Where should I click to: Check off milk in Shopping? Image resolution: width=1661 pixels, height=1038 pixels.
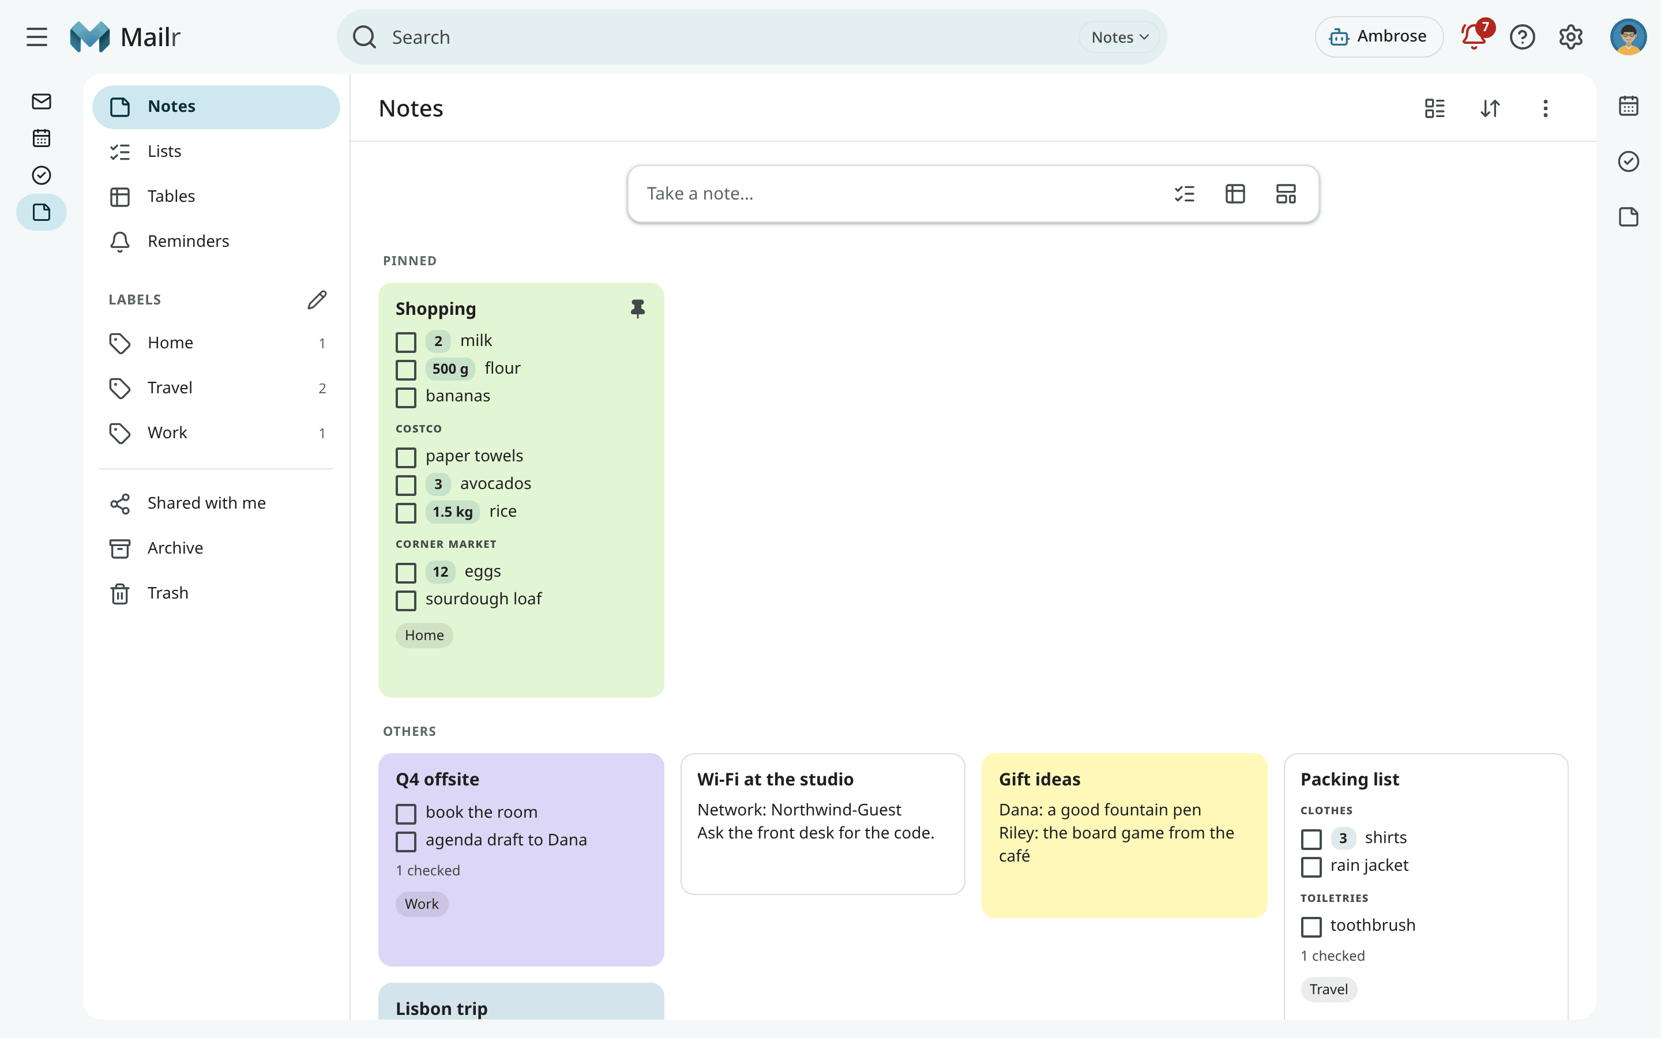click(405, 342)
